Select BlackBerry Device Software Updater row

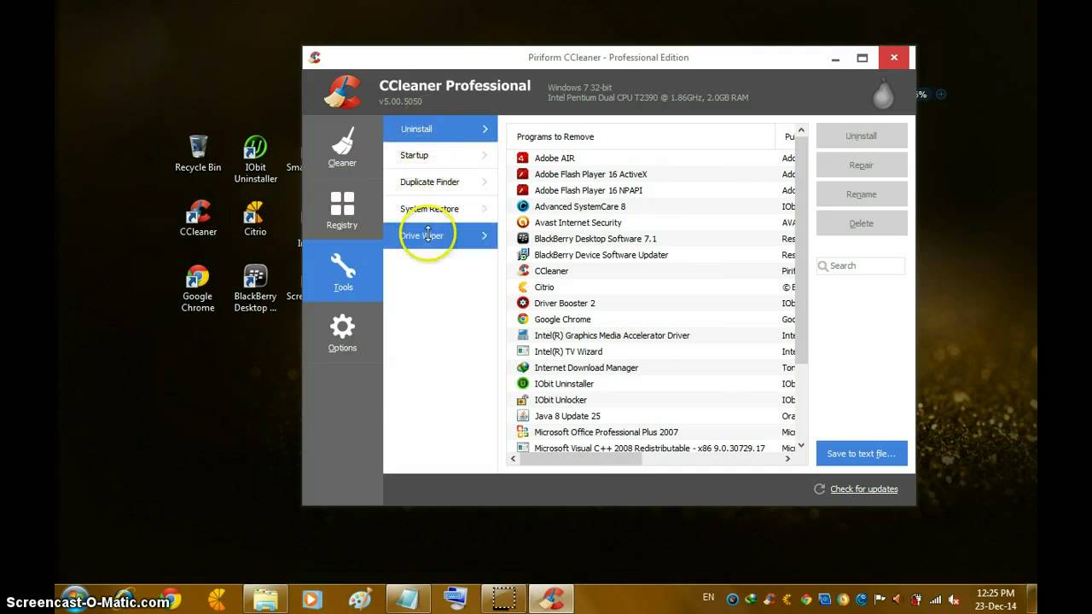(652, 255)
